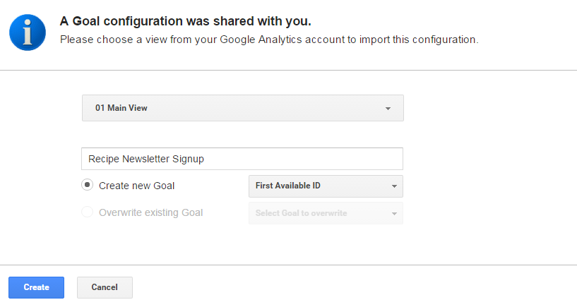Click the Recipe Newsletter Signup name field
This screenshot has height=307, width=577.
242,159
